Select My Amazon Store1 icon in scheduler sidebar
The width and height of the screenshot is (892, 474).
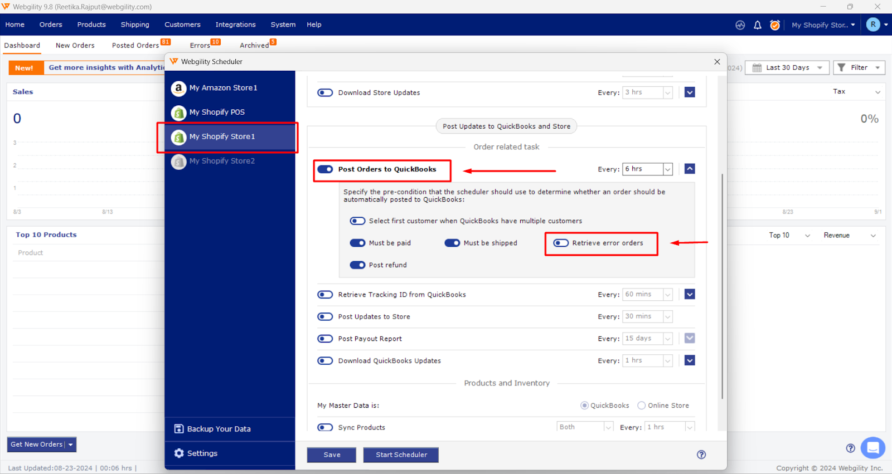pyautogui.click(x=178, y=88)
